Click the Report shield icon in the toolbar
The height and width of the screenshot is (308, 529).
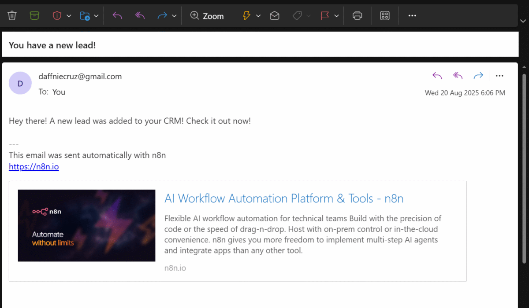pyautogui.click(x=57, y=16)
